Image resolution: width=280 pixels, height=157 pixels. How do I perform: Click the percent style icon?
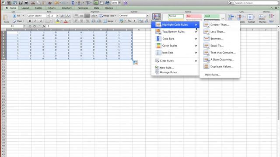point(129,21)
